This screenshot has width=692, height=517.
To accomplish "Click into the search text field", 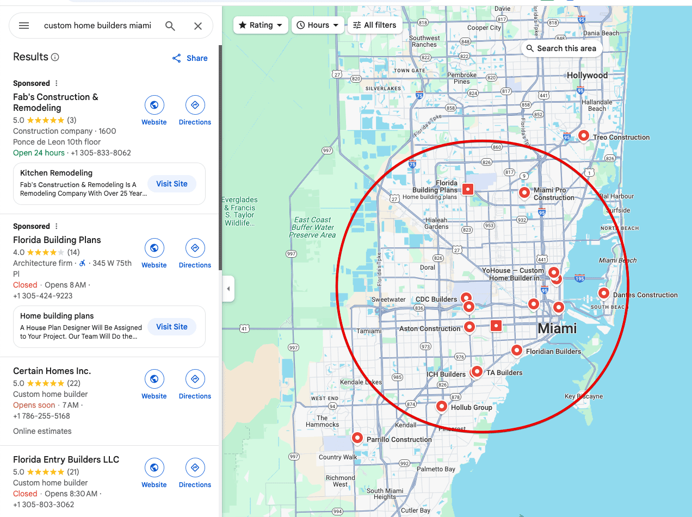I will point(98,26).
